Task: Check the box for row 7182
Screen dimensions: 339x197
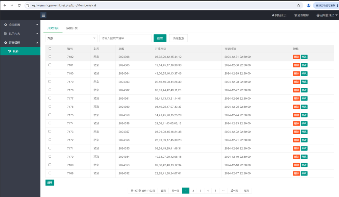Action: [50, 57]
